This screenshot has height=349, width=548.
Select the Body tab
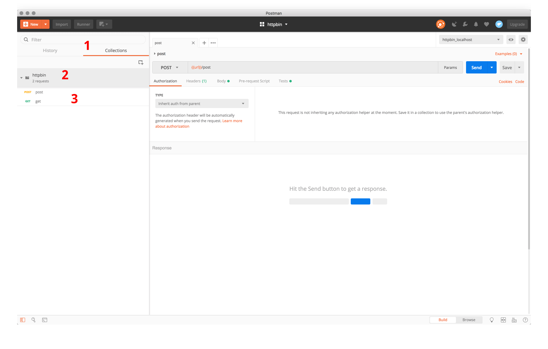223,81
